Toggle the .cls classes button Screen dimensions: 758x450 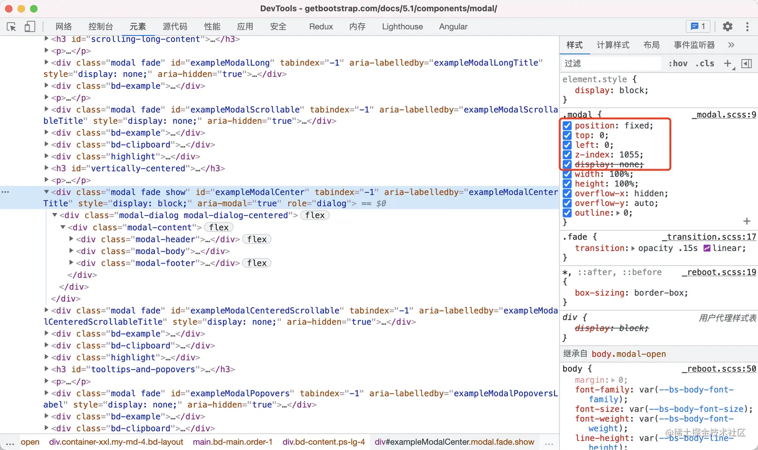(x=705, y=63)
